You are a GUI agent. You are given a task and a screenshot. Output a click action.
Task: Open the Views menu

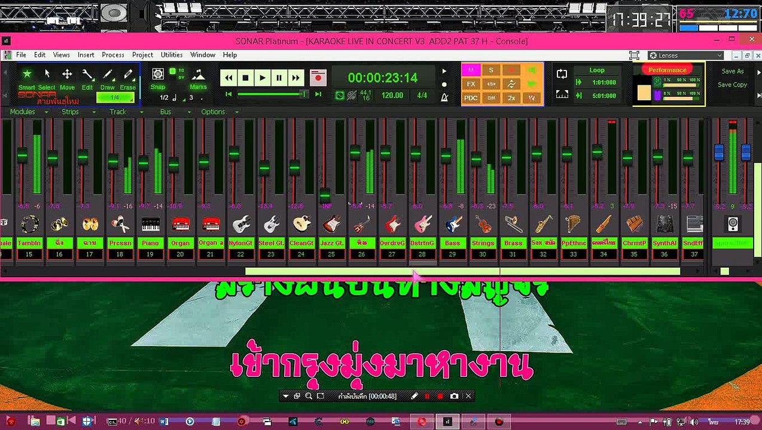point(61,54)
